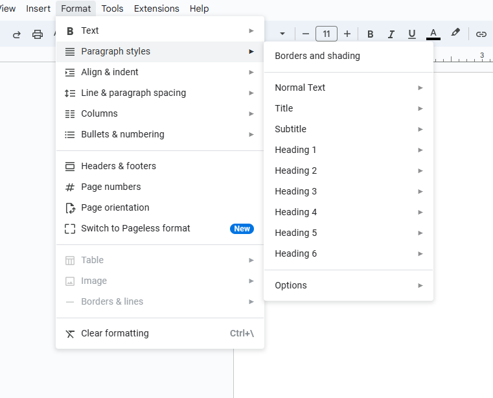The width and height of the screenshot is (493, 398).
Task: Open the Tools menu
Action: (x=112, y=8)
